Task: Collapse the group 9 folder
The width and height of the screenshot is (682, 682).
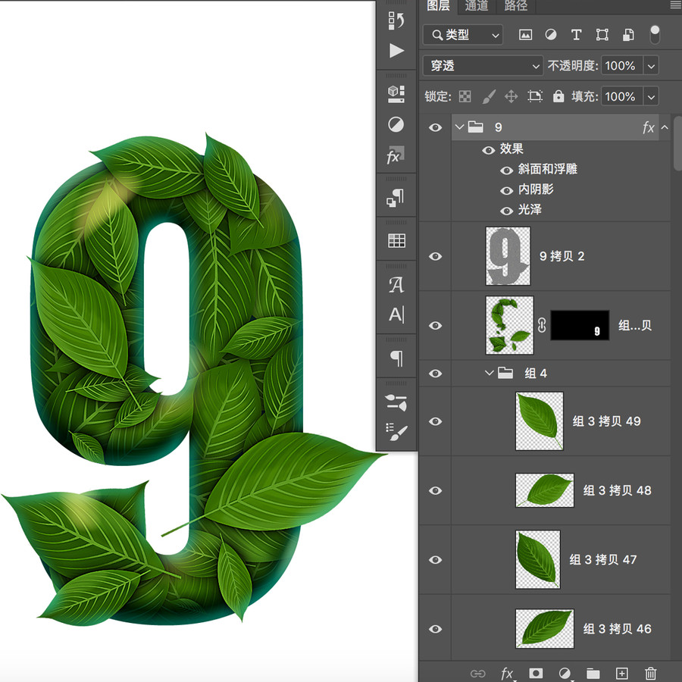Action: [459, 127]
